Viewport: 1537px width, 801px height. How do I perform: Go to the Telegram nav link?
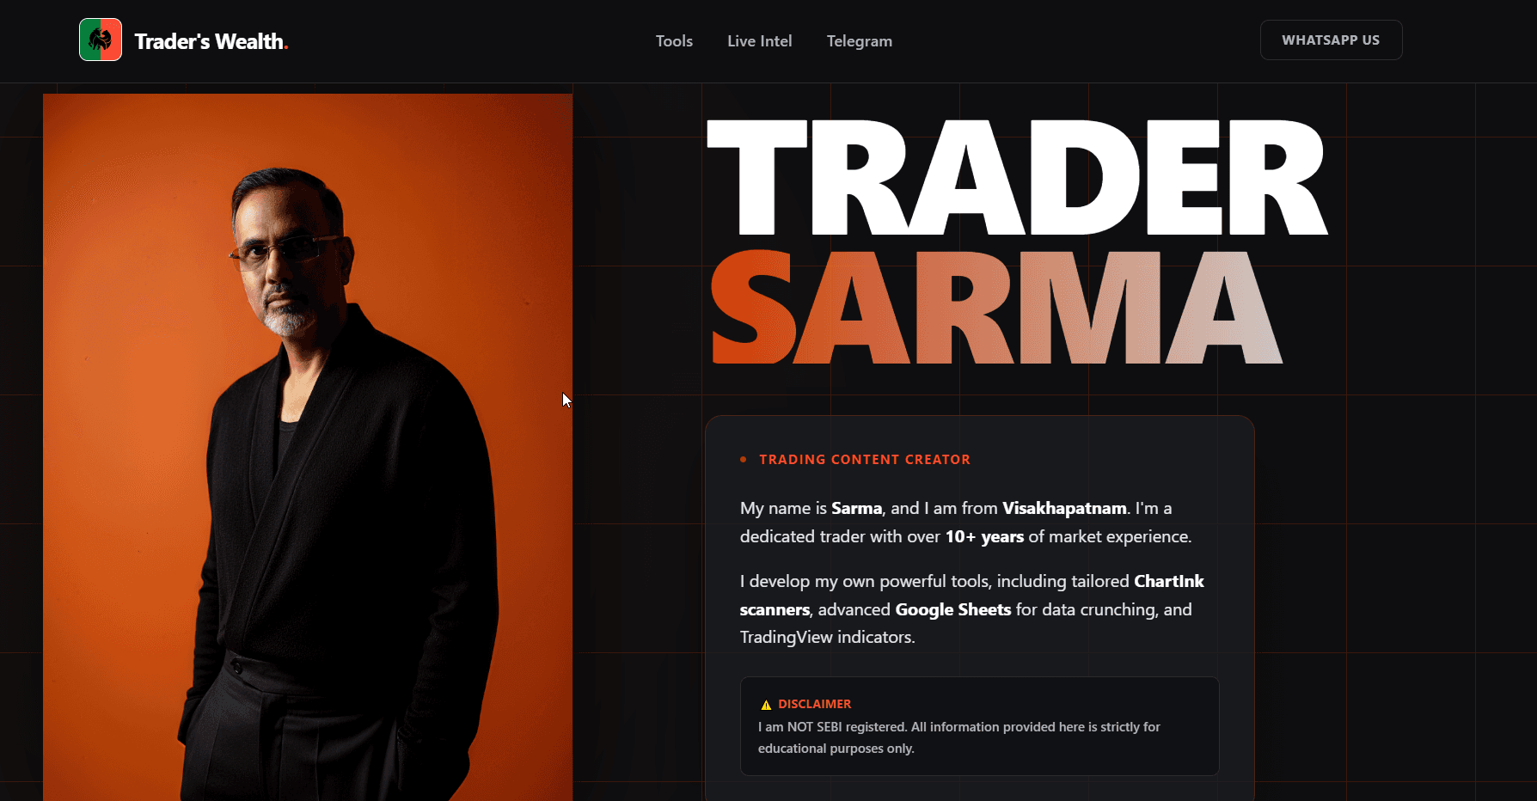click(860, 41)
